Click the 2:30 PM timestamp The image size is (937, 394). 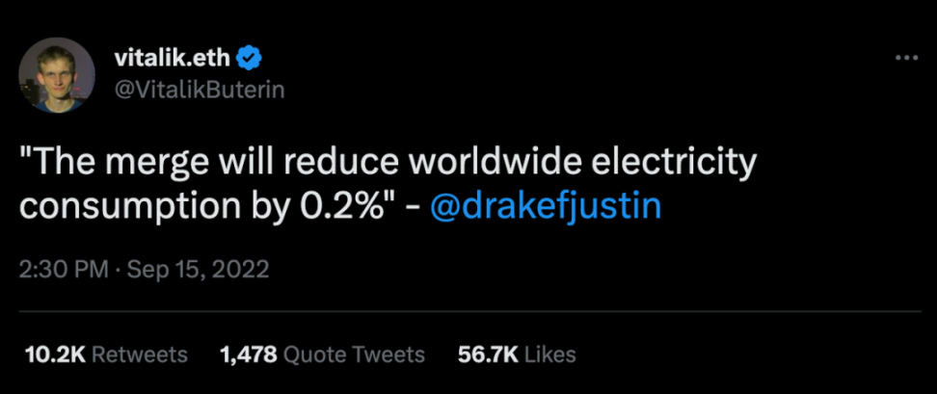coord(64,270)
